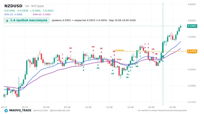Click the 0.5750 price axis label
Viewport: 204px width, 114px height.
click(x=192, y=102)
